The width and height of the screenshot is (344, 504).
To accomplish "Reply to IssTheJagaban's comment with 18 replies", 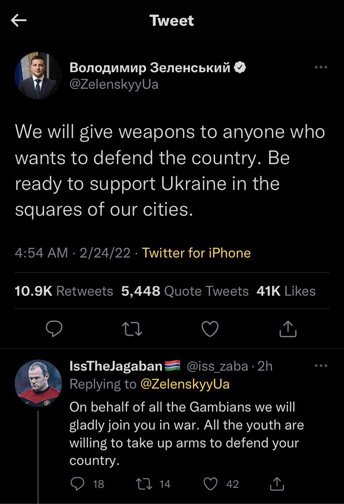I will point(87,484).
